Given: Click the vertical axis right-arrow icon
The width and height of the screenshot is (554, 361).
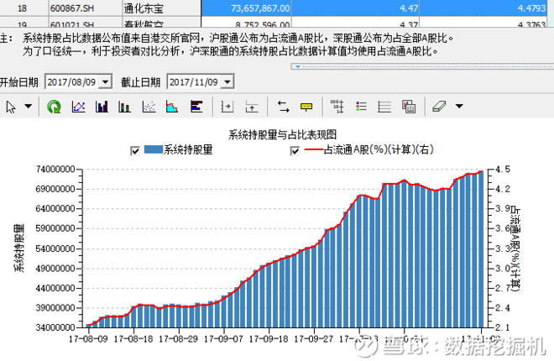Looking at the screenshot, I should pyautogui.click(x=227, y=107).
